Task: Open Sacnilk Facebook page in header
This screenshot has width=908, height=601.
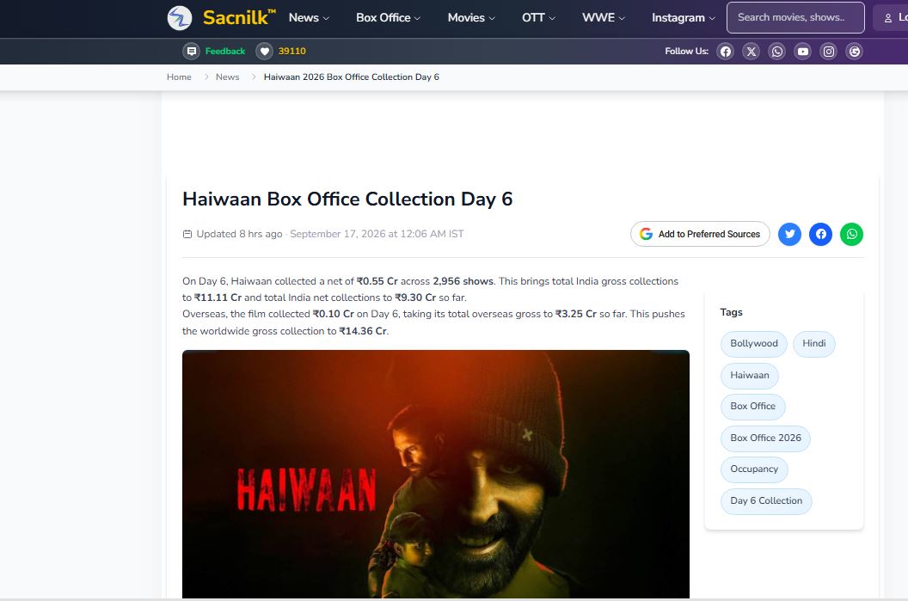Action: (725, 52)
